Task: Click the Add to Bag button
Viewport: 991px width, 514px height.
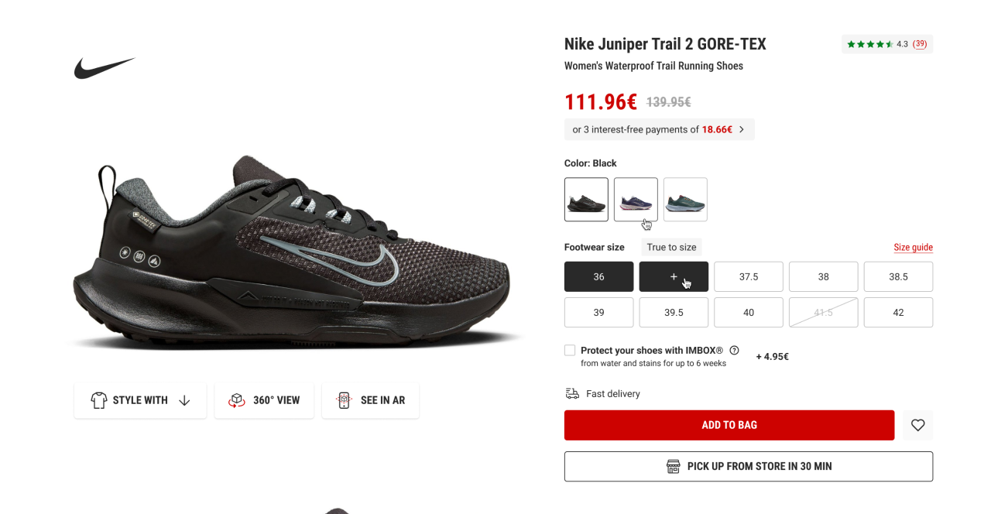Action: click(x=729, y=425)
